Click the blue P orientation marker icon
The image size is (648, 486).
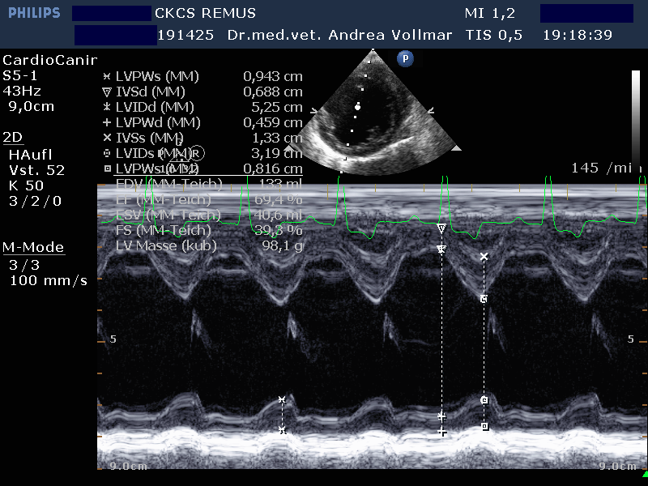pos(405,58)
